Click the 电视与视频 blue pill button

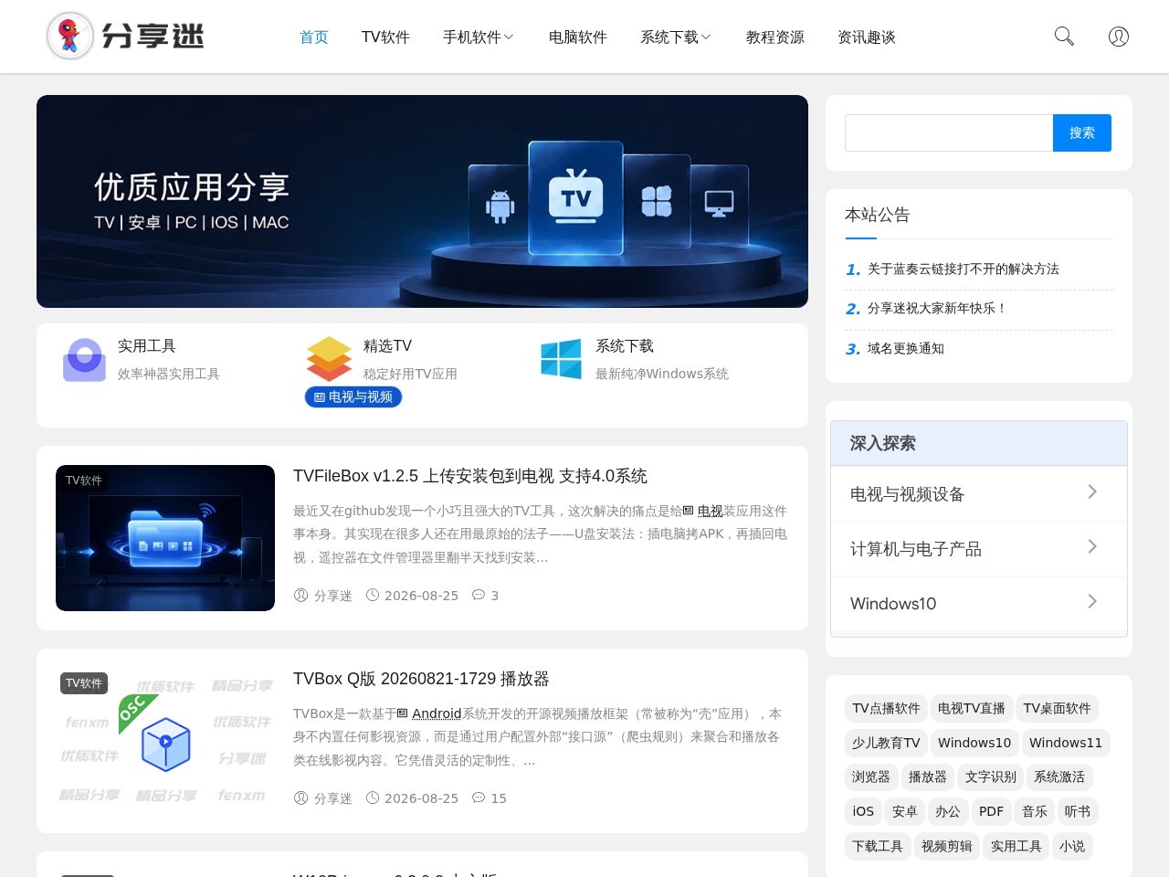click(353, 396)
